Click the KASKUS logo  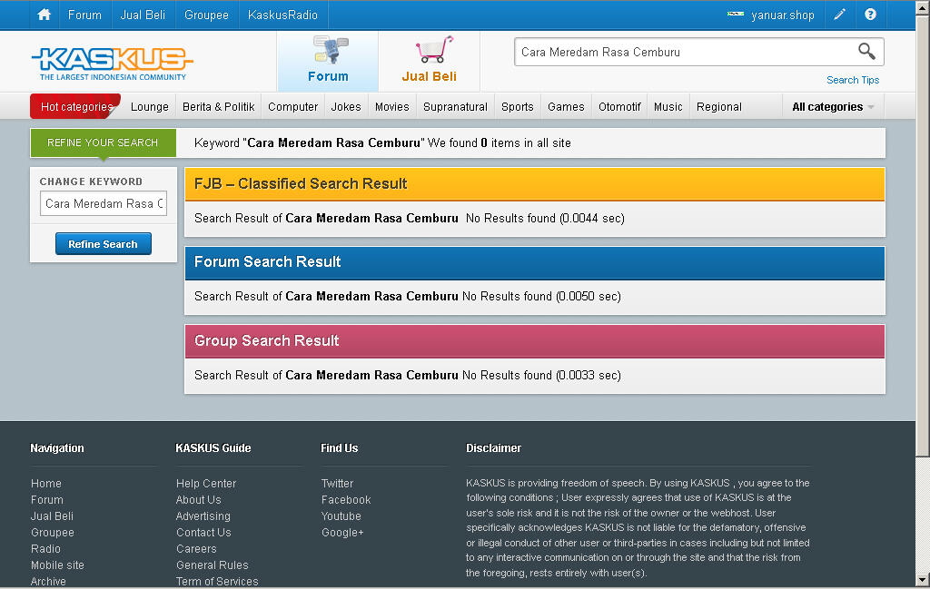coord(112,64)
